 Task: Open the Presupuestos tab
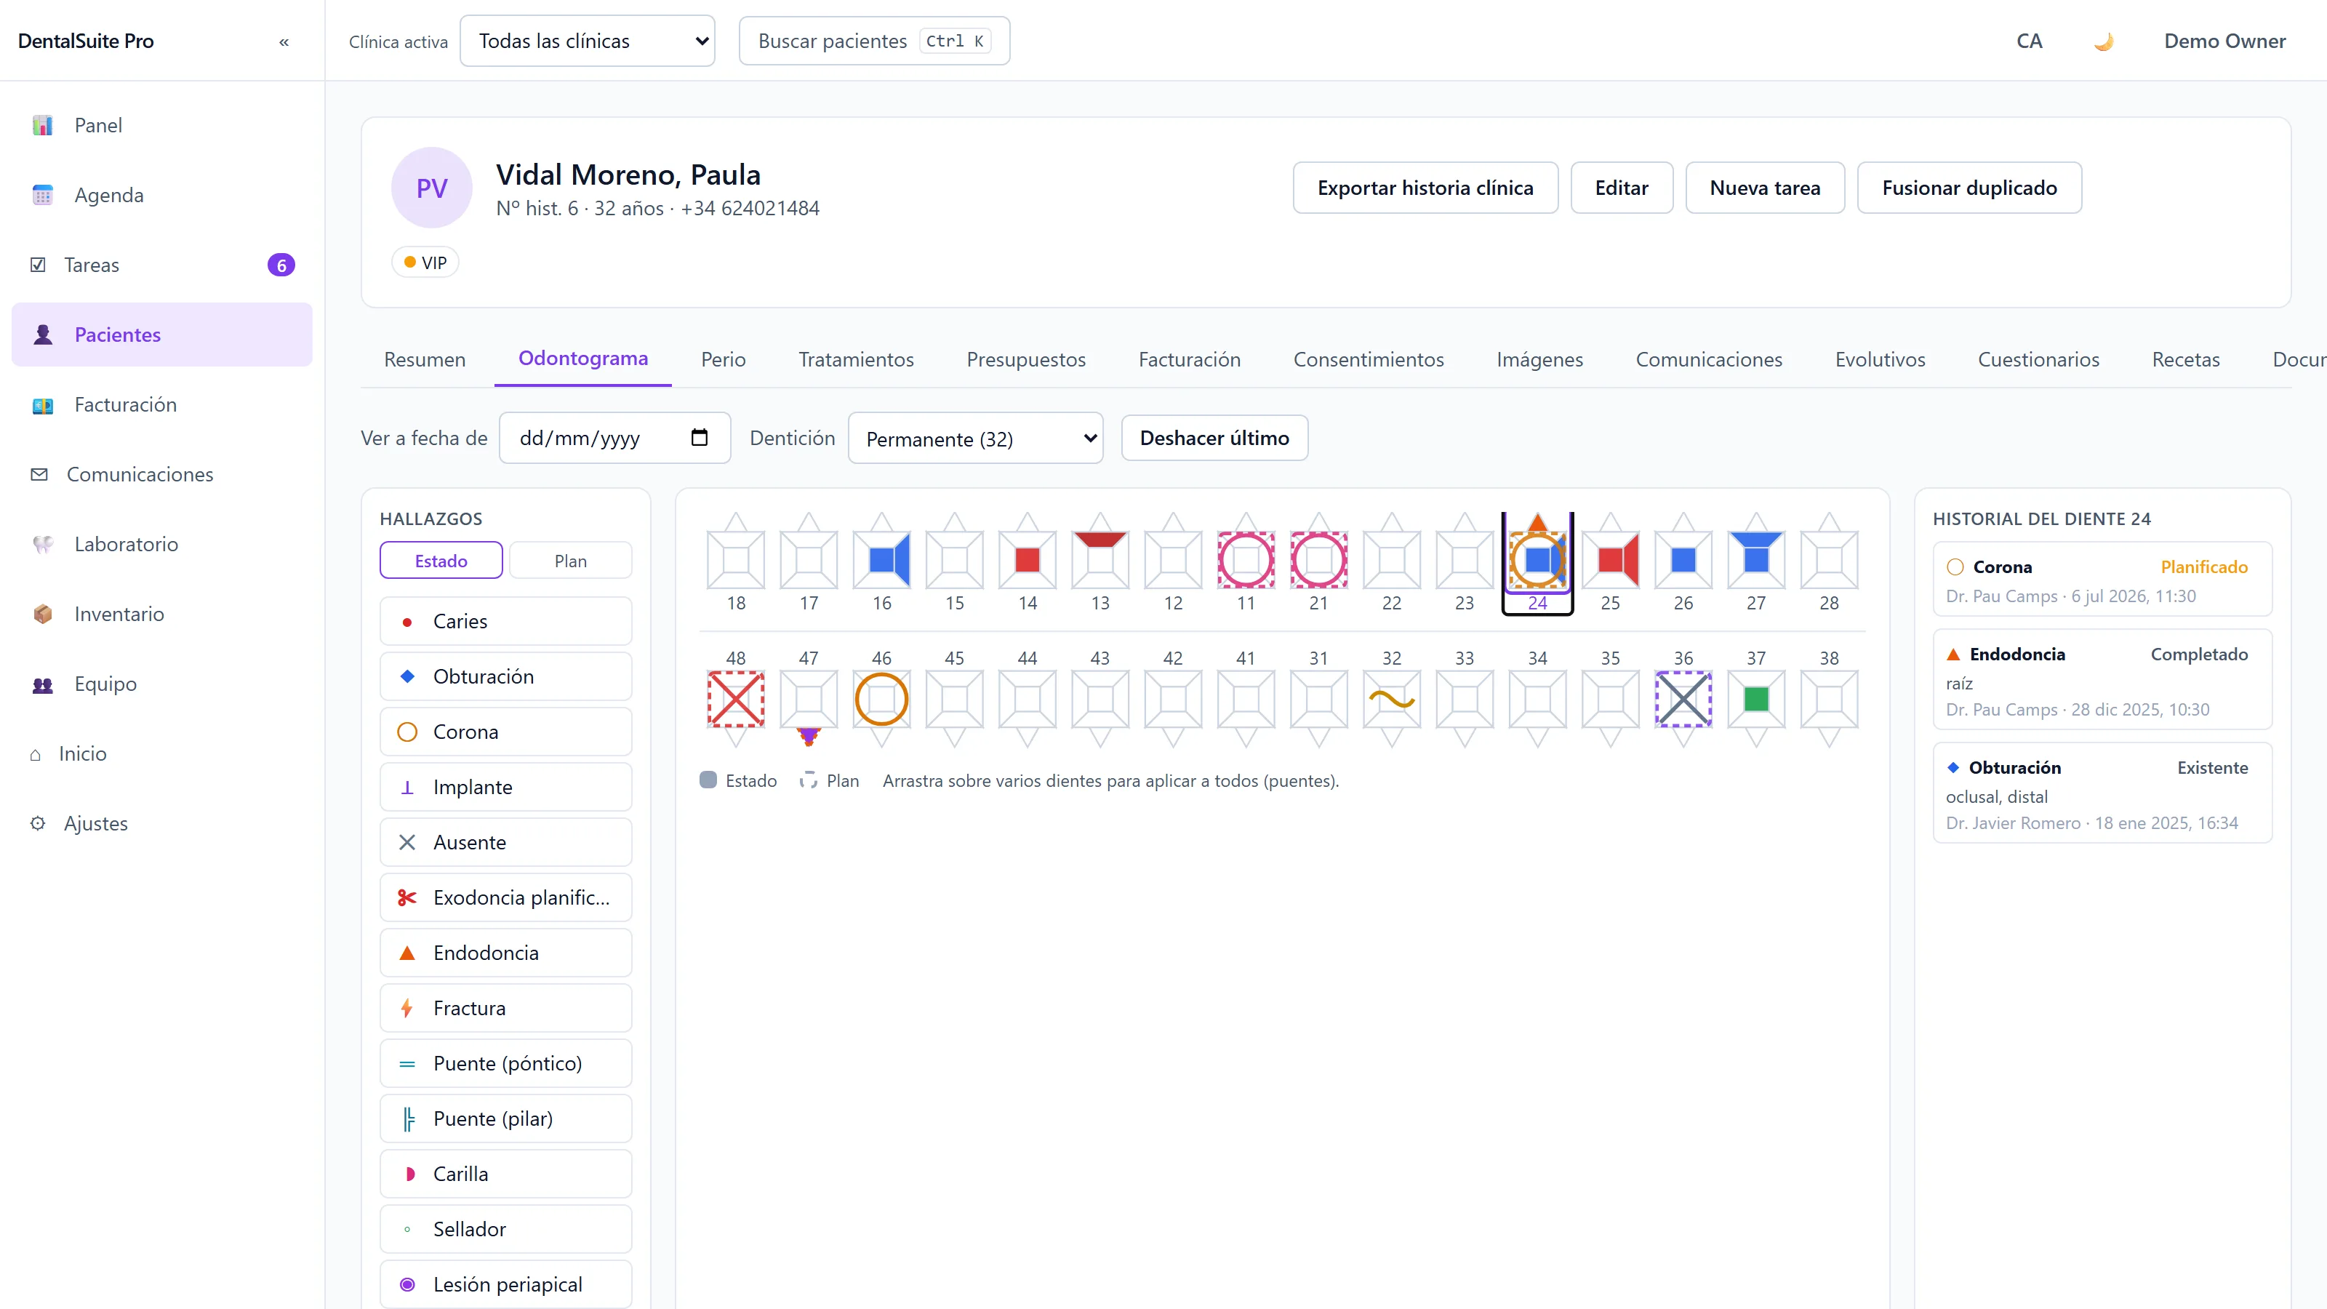[1026, 359]
